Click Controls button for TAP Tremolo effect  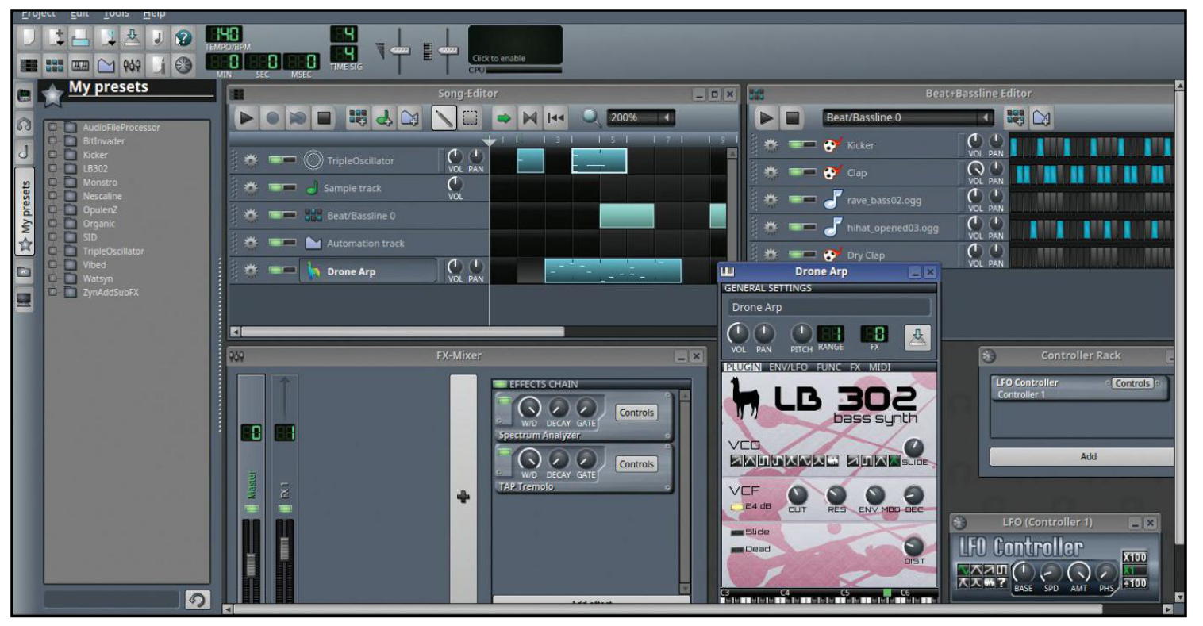click(x=636, y=464)
